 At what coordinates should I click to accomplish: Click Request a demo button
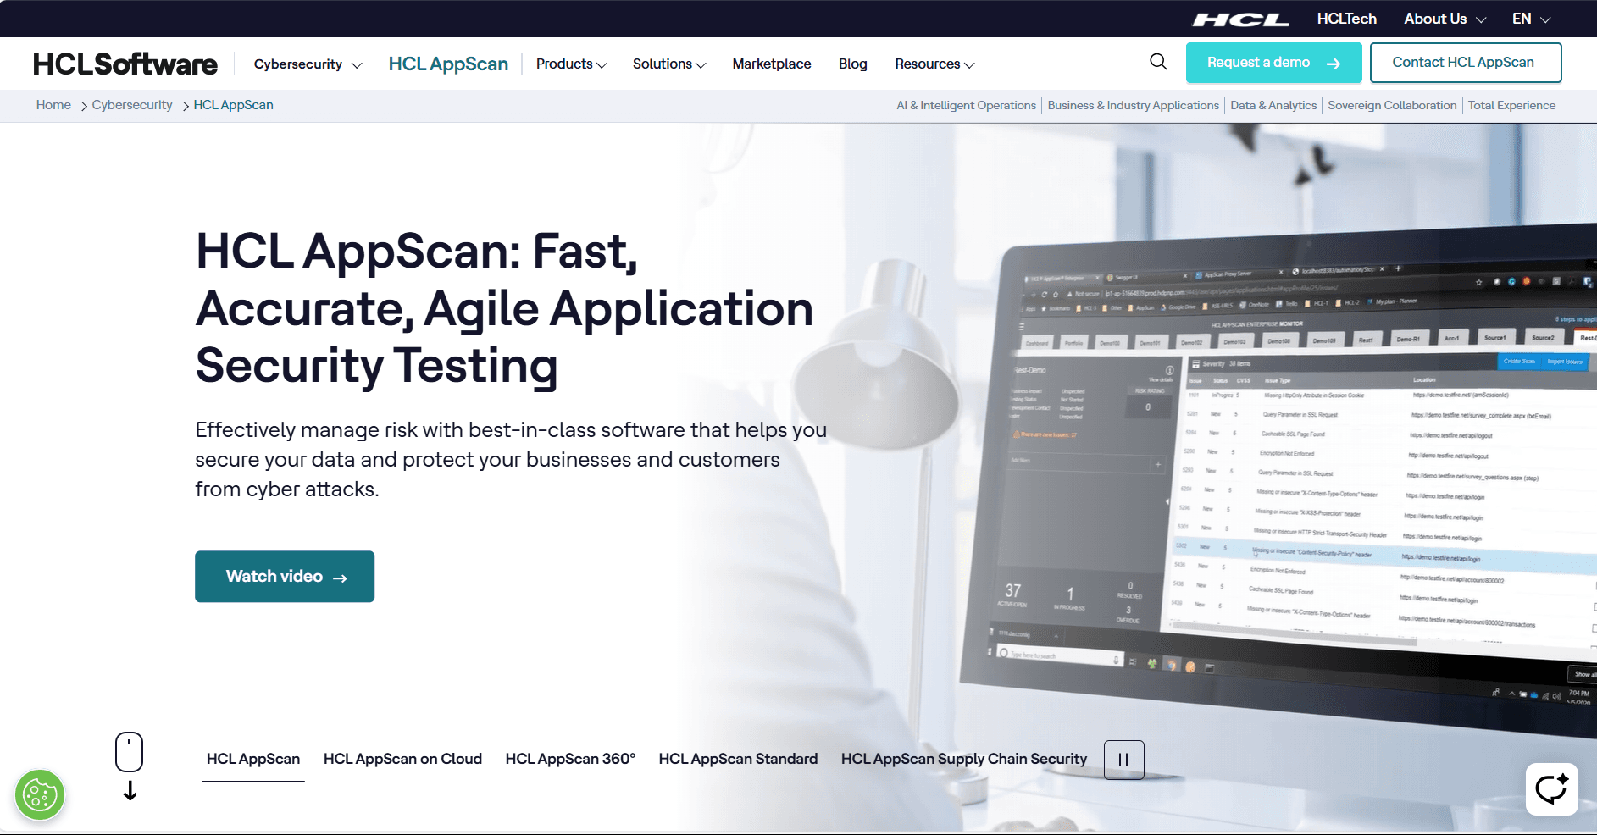(1273, 63)
